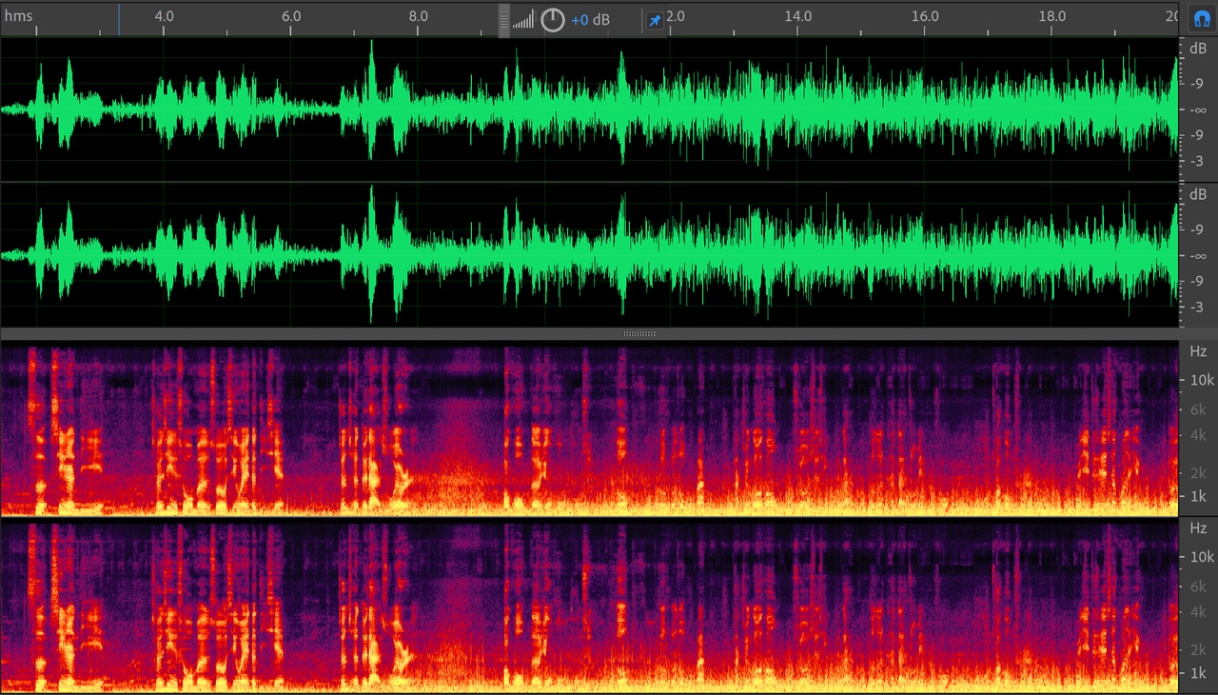Grab the HUD grip handle
The image size is (1218, 695).
click(504, 20)
